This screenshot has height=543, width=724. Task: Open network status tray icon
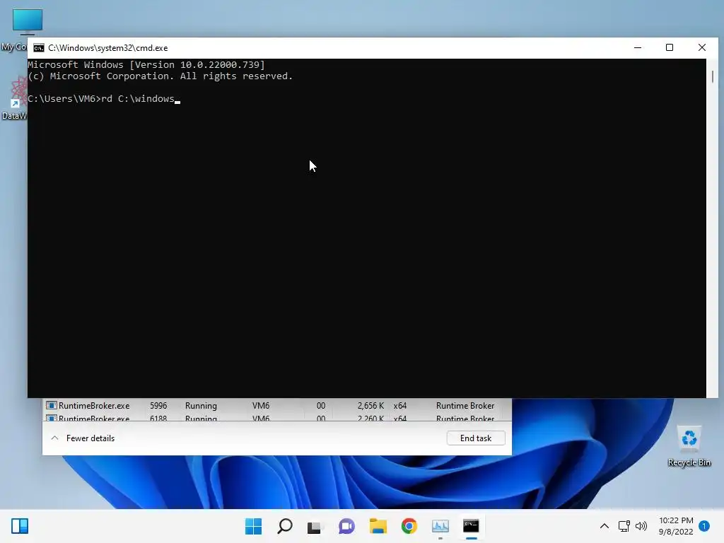[624, 526]
